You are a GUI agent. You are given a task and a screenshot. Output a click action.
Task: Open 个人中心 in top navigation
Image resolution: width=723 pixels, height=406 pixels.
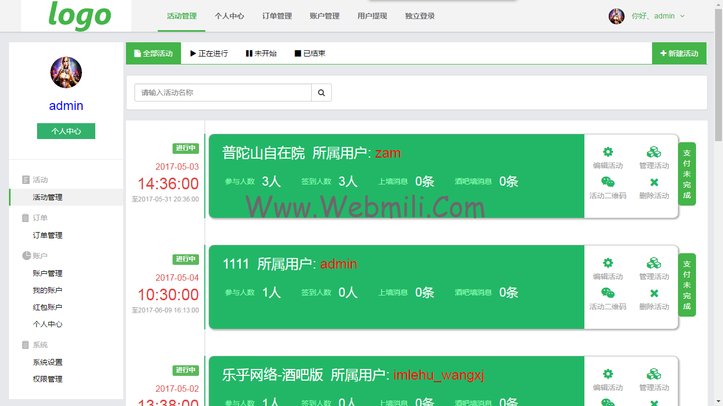click(229, 16)
